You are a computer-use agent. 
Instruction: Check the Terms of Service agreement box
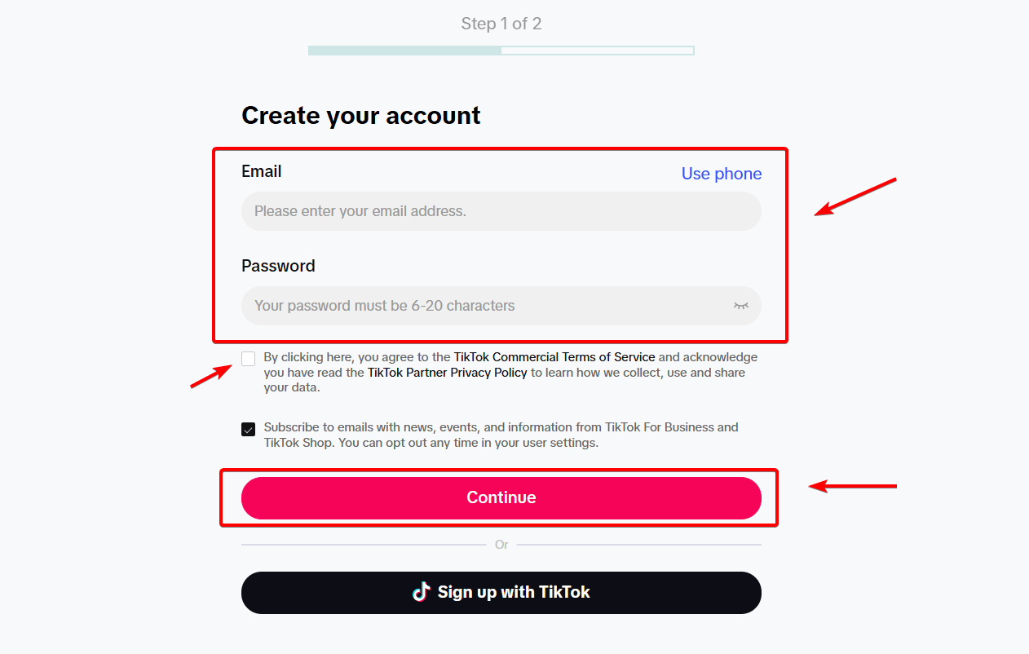248,358
